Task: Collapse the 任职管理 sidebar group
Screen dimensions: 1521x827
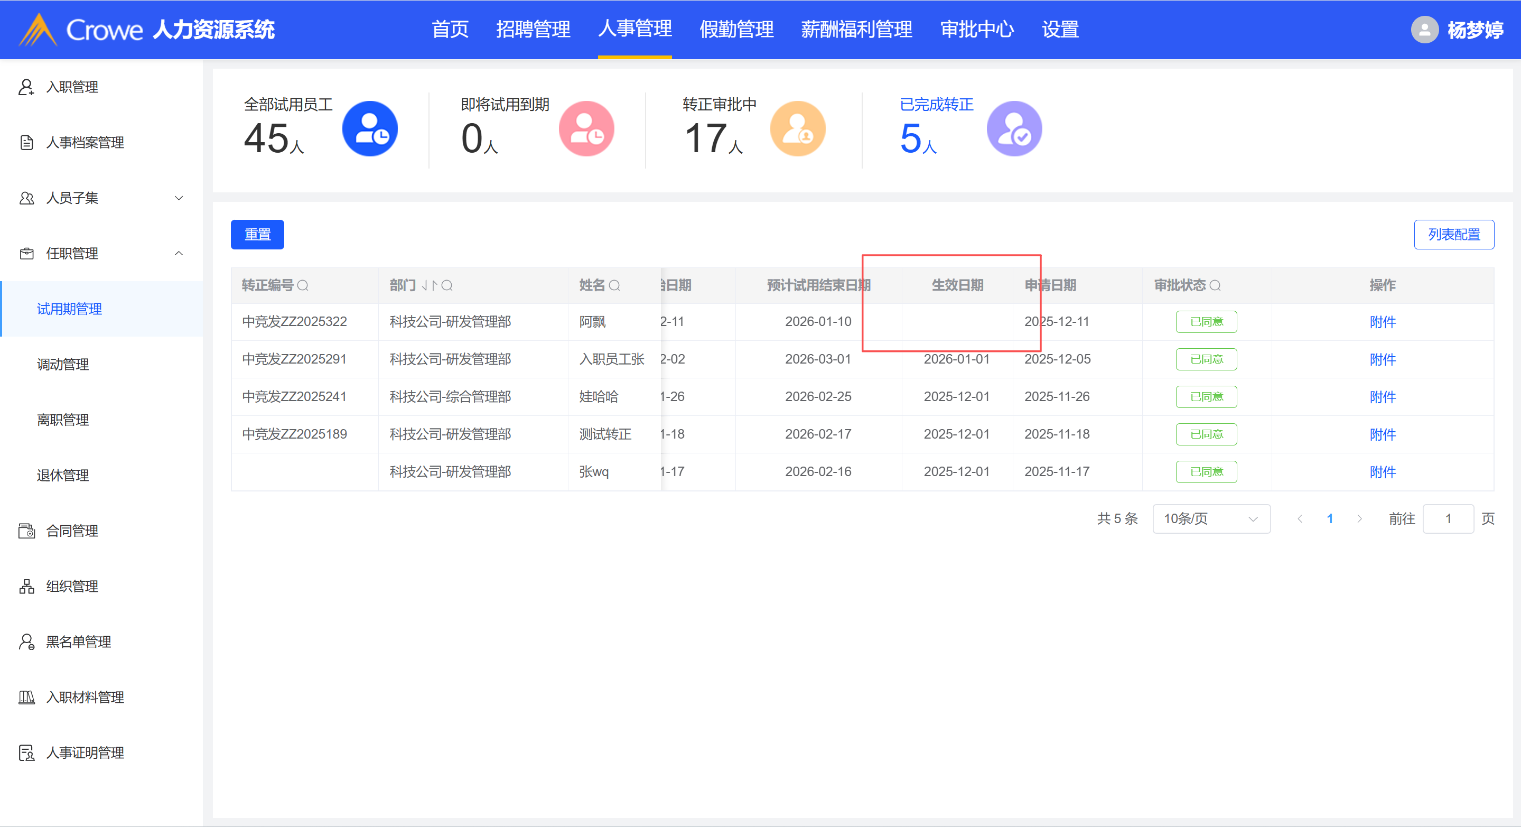Action: [x=179, y=254]
